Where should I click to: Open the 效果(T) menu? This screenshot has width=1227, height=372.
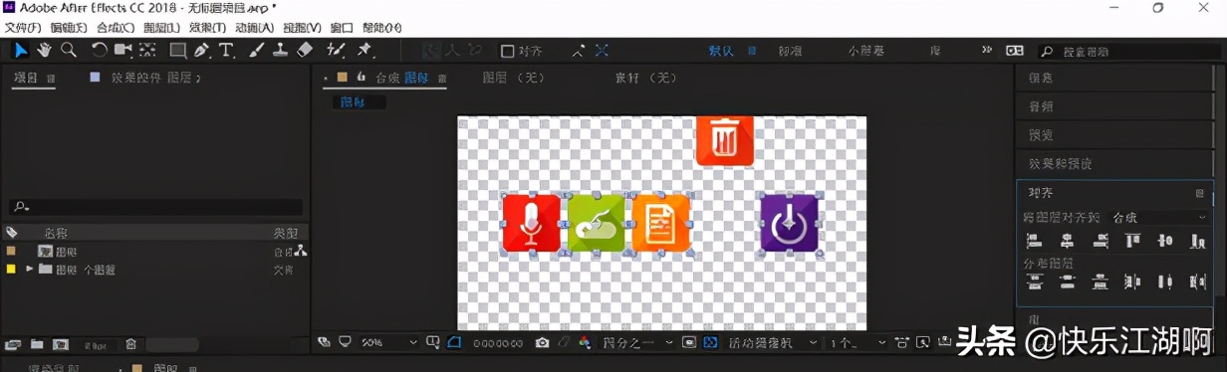point(207,28)
